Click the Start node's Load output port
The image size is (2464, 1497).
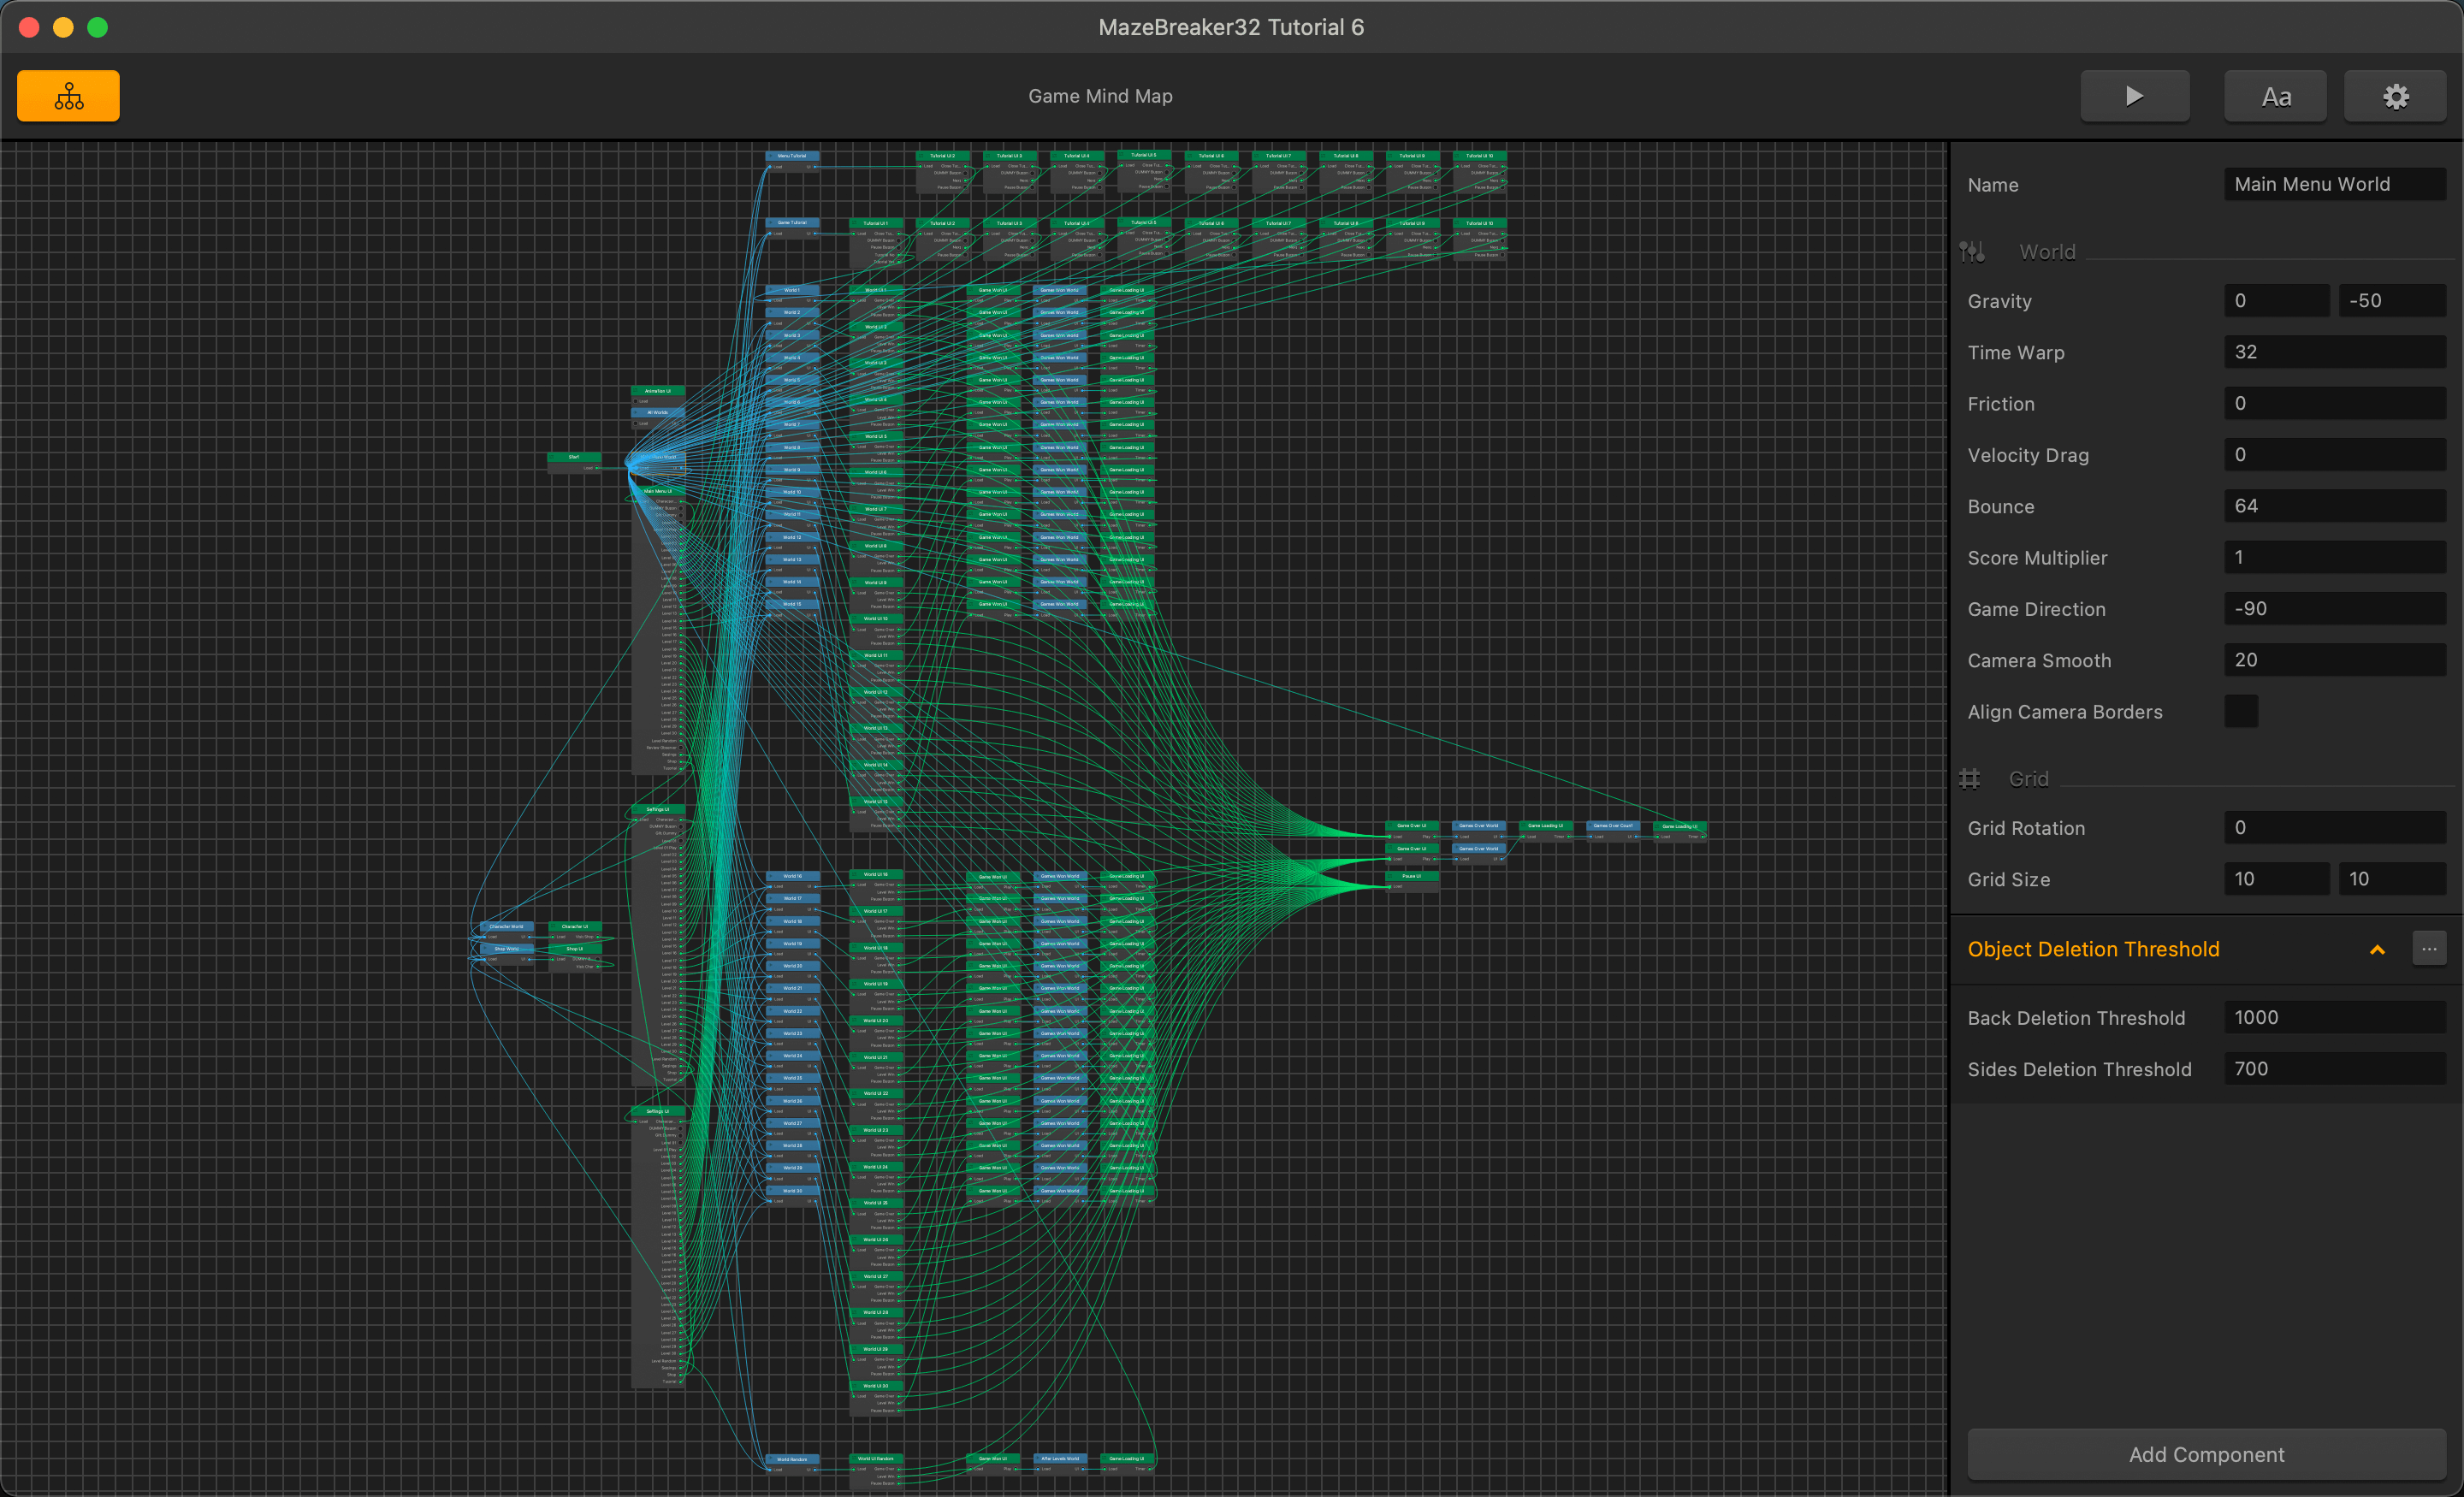tap(598, 468)
